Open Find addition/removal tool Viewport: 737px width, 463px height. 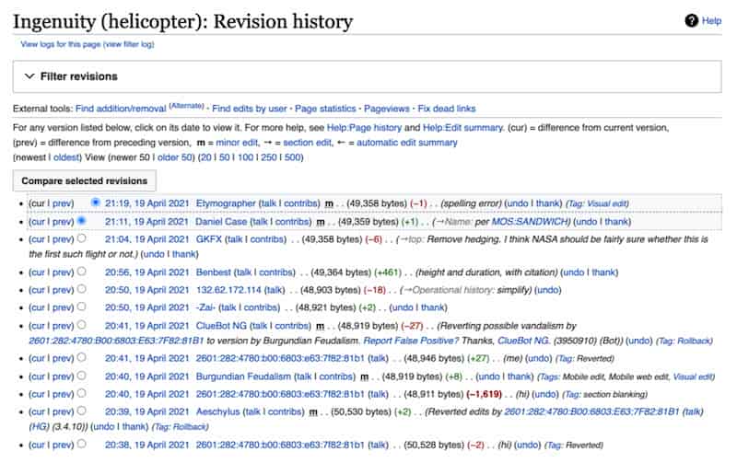tap(121, 109)
